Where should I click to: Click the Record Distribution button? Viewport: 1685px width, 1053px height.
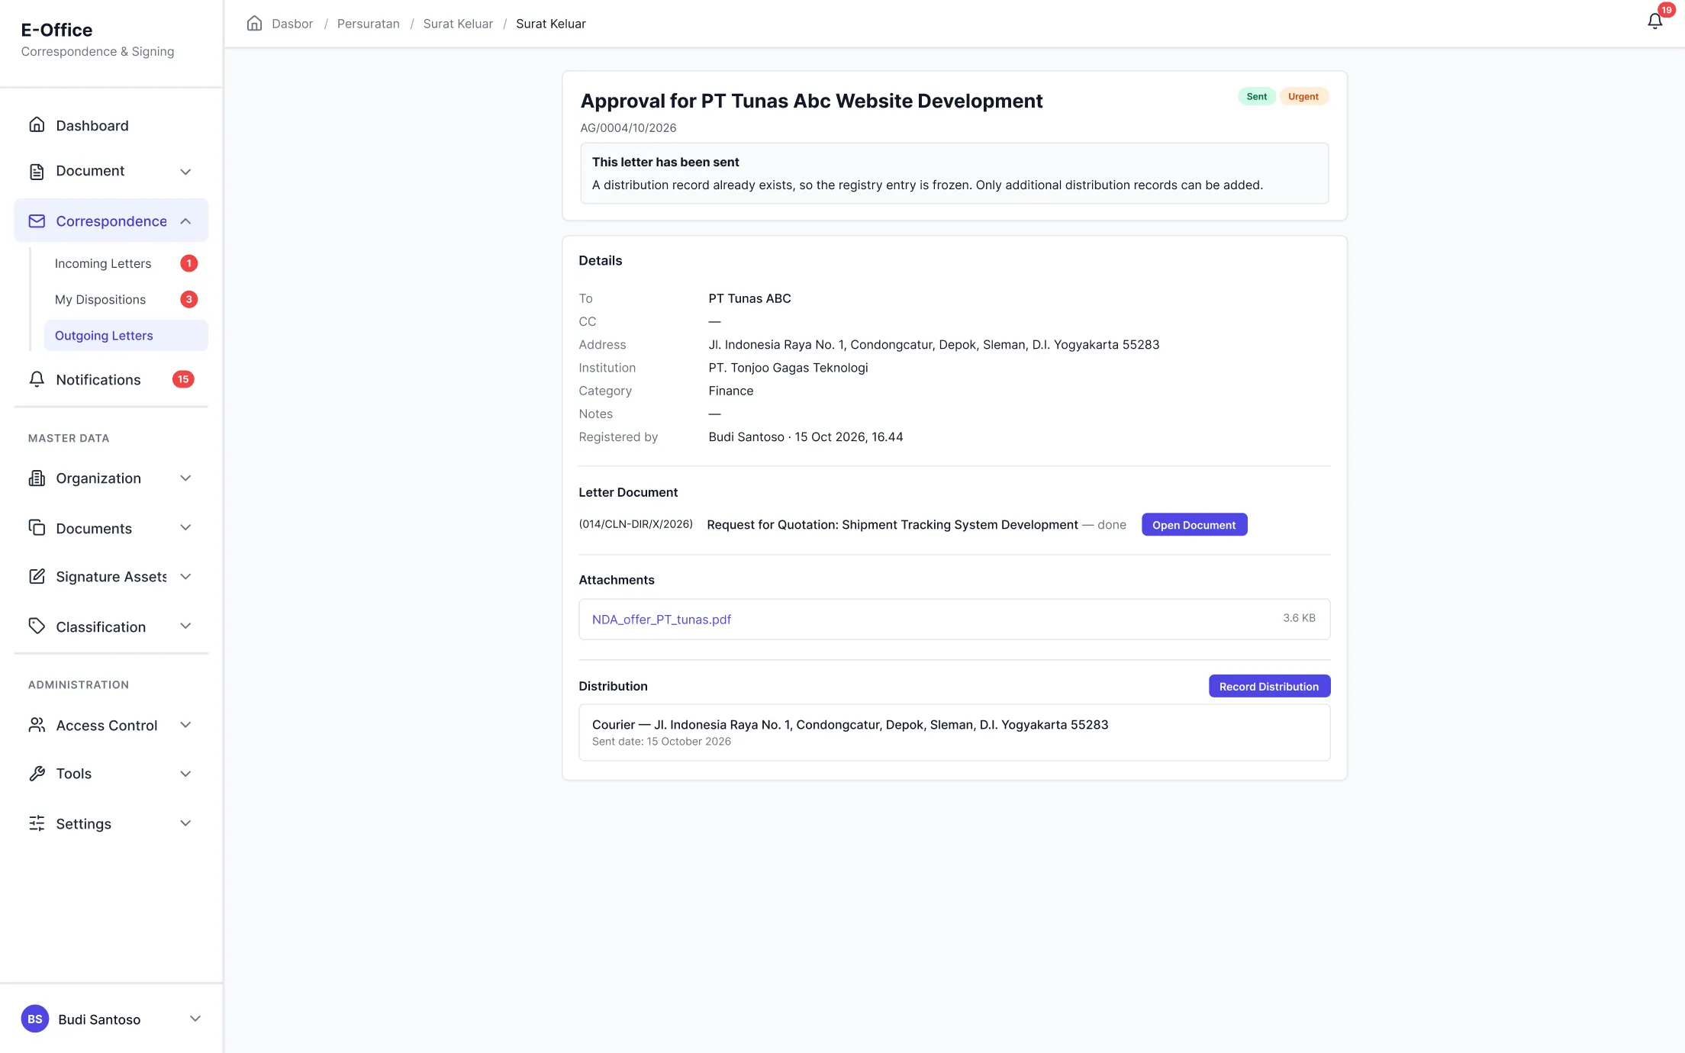[1269, 686]
